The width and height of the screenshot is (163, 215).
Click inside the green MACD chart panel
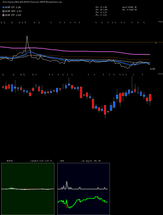[x=28, y=189]
